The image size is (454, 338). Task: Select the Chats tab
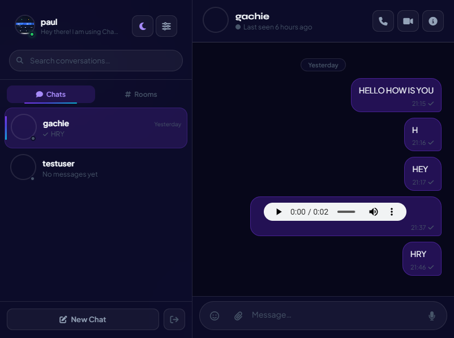point(51,95)
